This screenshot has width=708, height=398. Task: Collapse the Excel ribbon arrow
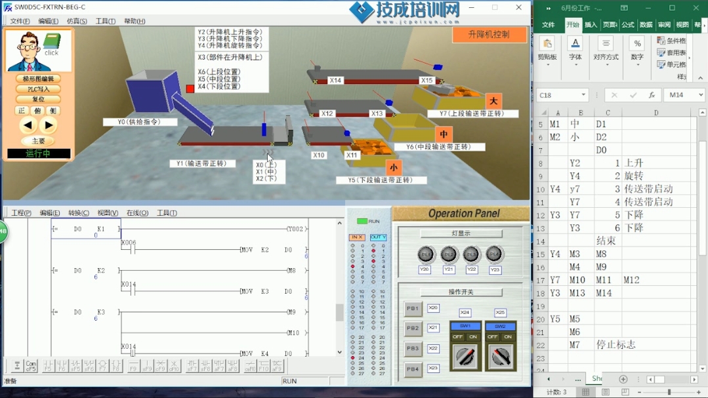700,77
